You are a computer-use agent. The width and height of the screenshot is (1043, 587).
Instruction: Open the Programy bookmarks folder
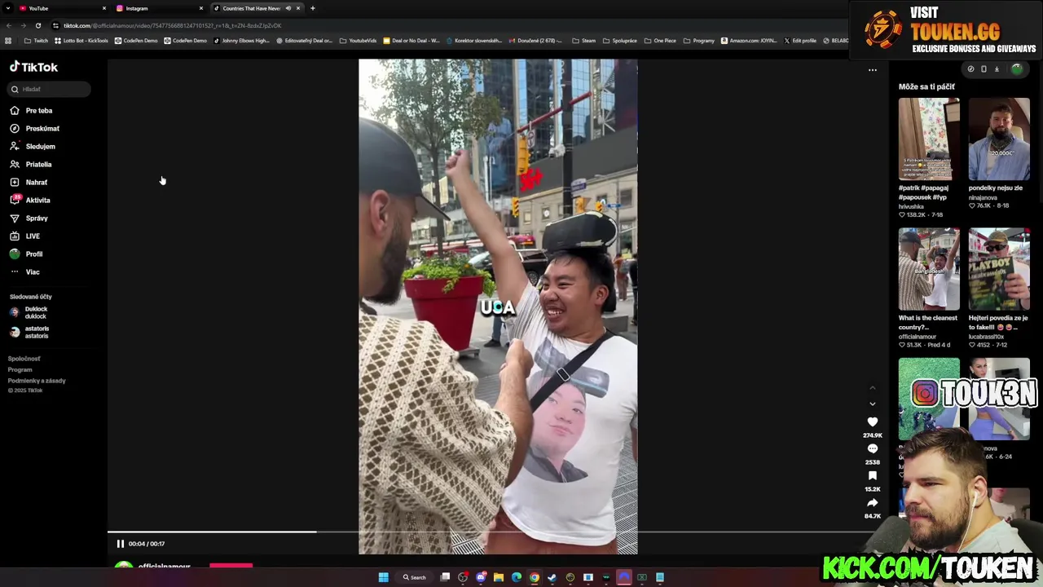pyautogui.click(x=699, y=41)
